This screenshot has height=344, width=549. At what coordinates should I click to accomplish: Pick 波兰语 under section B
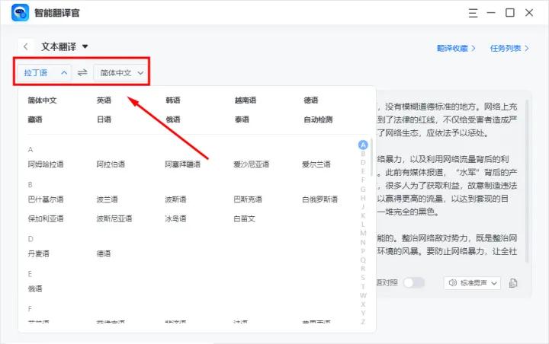click(108, 199)
